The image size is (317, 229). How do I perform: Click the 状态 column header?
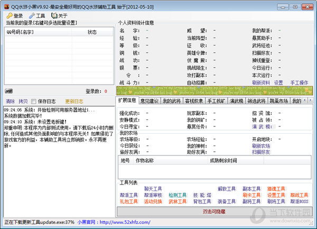(92, 32)
